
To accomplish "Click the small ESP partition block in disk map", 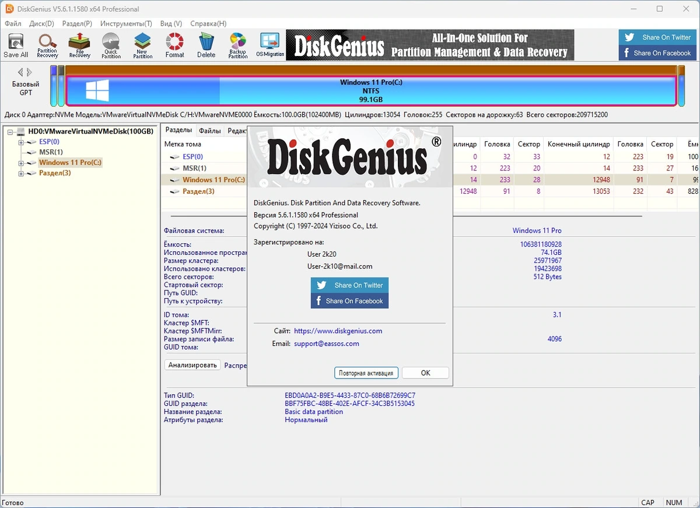I will [54, 86].
